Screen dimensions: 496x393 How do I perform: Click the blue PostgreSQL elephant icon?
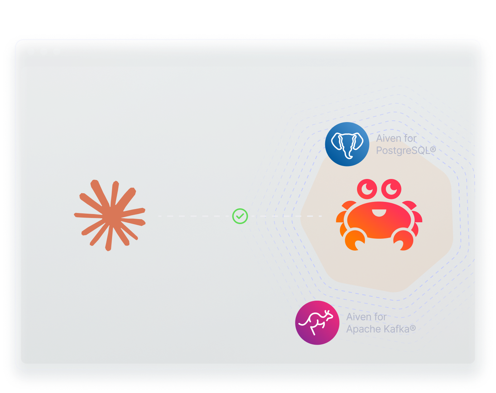347,144
